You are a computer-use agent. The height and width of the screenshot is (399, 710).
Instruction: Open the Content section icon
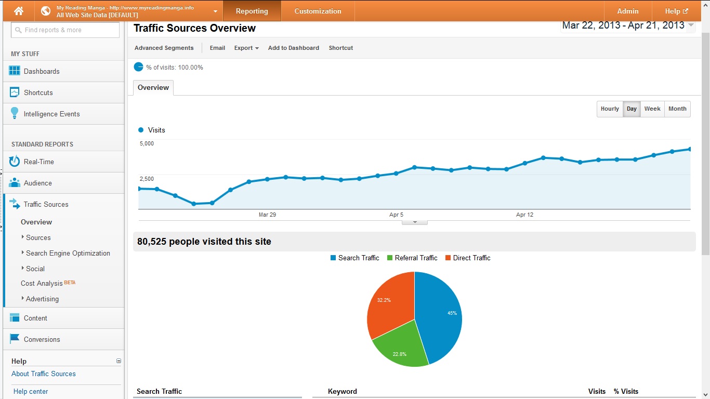15,318
